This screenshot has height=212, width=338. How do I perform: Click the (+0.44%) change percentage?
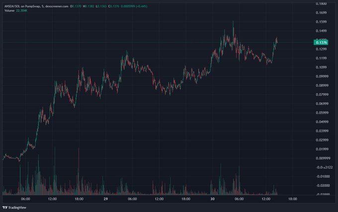[x=141, y=6]
